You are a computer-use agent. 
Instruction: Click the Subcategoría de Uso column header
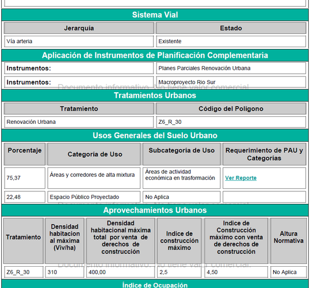tap(182, 154)
